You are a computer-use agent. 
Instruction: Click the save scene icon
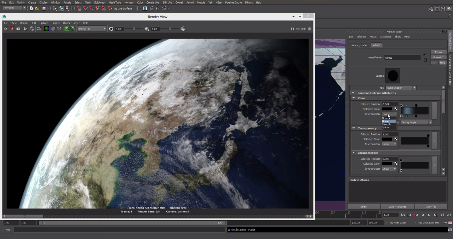(x=44, y=8)
